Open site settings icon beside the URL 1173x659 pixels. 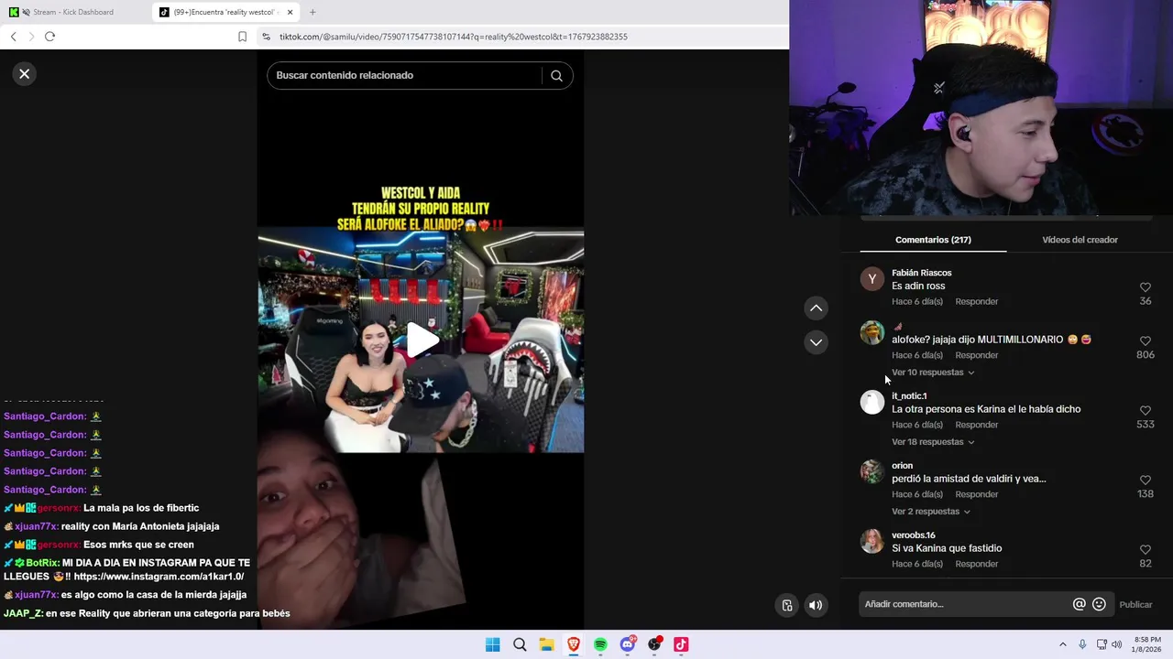pos(266,37)
